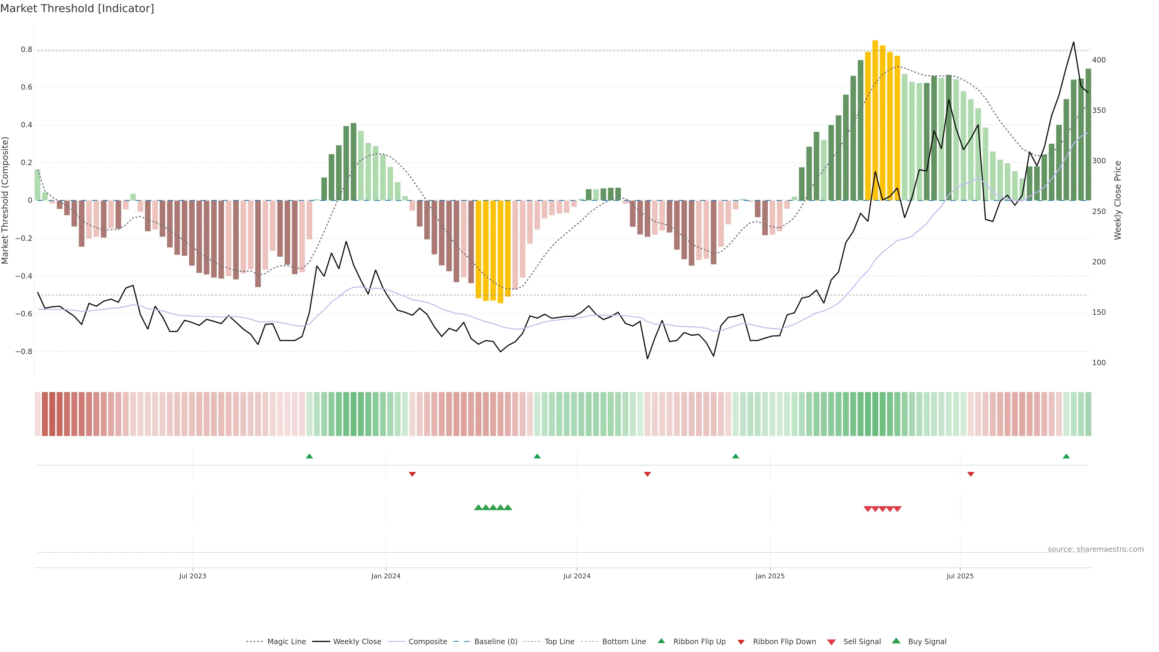The image size is (1159, 652).
Task: Click the Jan 2025 x-axis label
Action: click(x=770, y=576)
